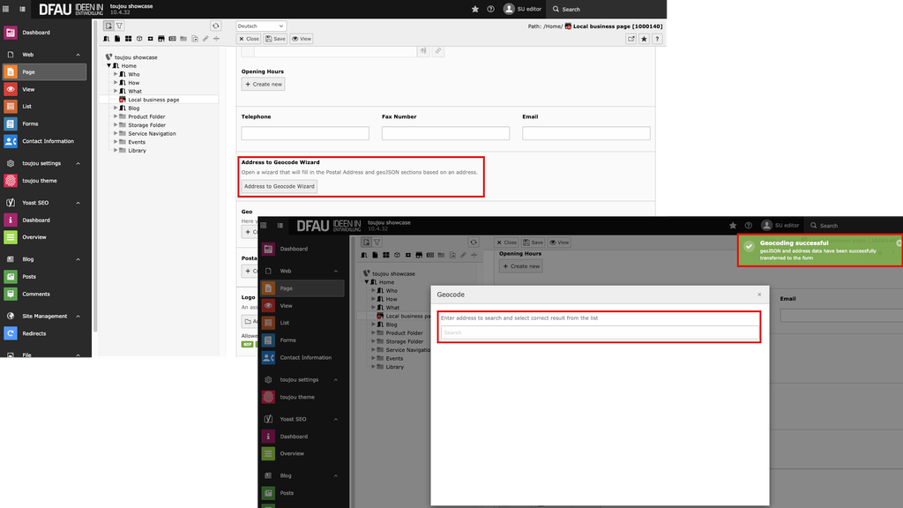Open the Comments module under Blog
903x508 pixels.
(35, 294)
